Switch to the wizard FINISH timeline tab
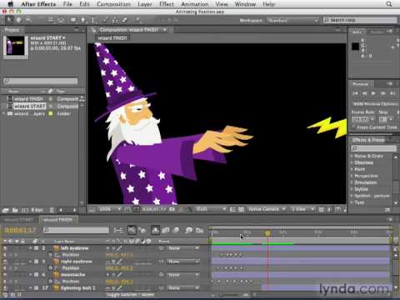Image resolution: width=400 pixels, height=300 pixels. [x=57, y=220]
